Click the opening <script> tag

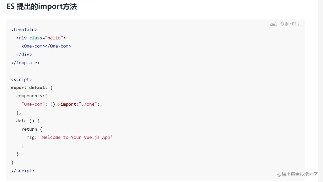(21, 79)
